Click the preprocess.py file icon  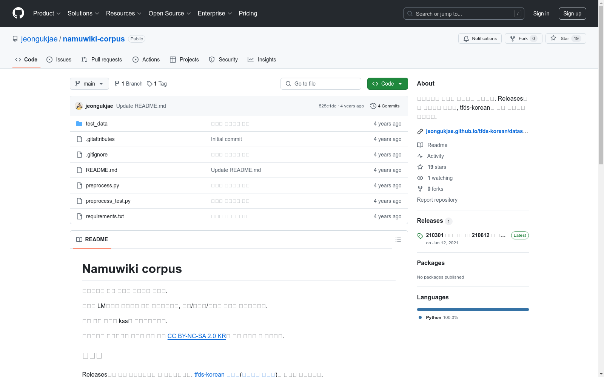point(79,185)
